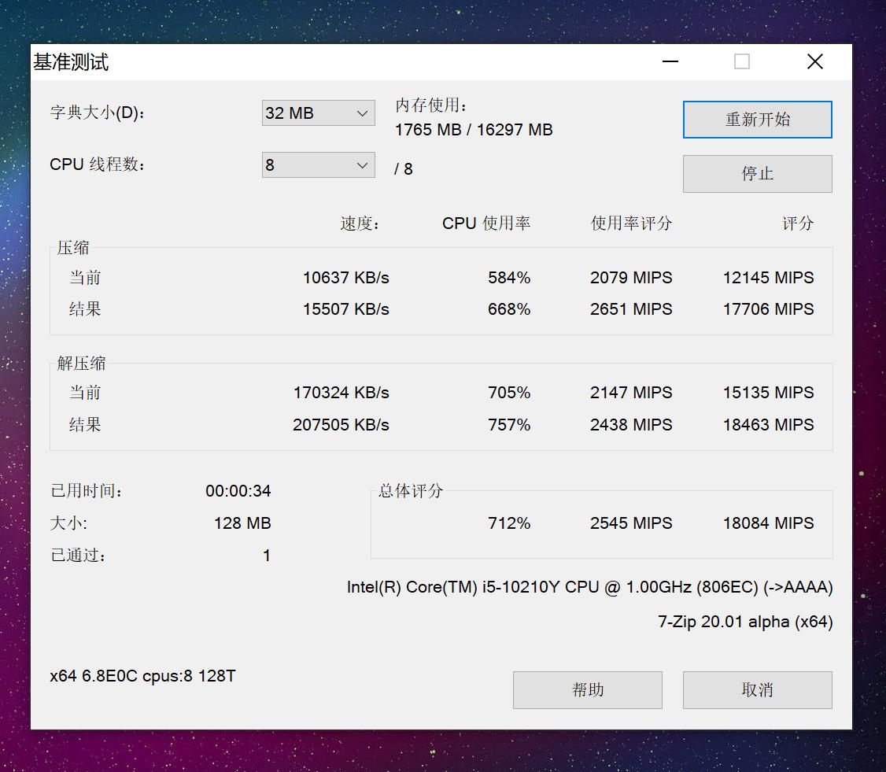
Task: Expand the CPU 线程数 combo box
Action: [x=318, y=165]
